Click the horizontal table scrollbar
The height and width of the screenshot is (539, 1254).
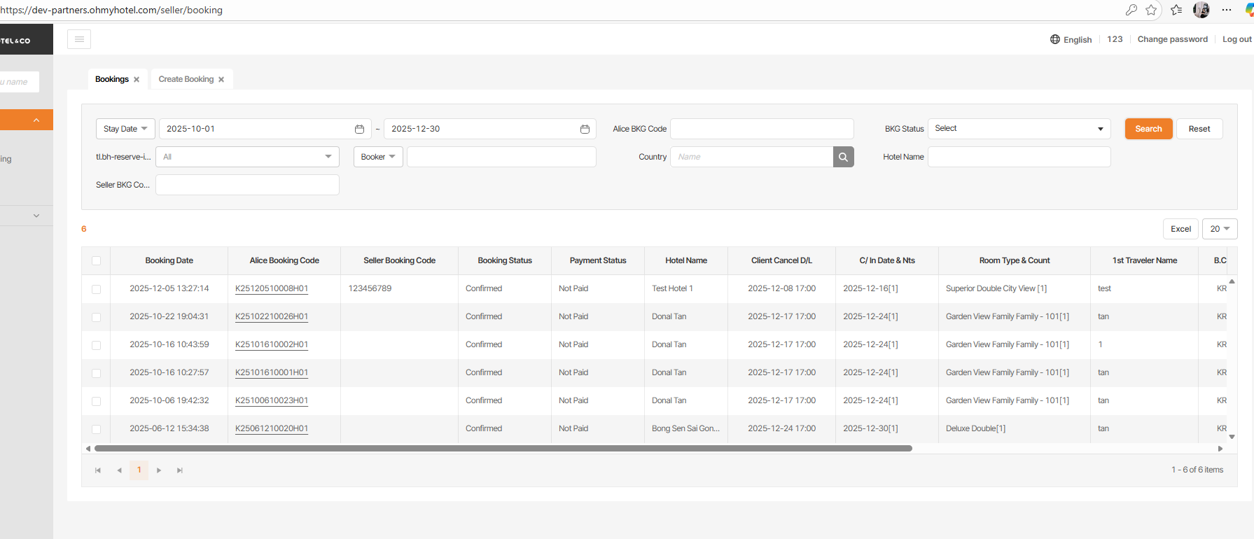pyautogui.click(x=503, y=448)
